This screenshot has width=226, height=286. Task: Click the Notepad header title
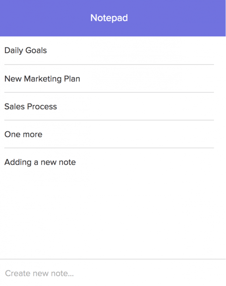[x=109, y=18]
